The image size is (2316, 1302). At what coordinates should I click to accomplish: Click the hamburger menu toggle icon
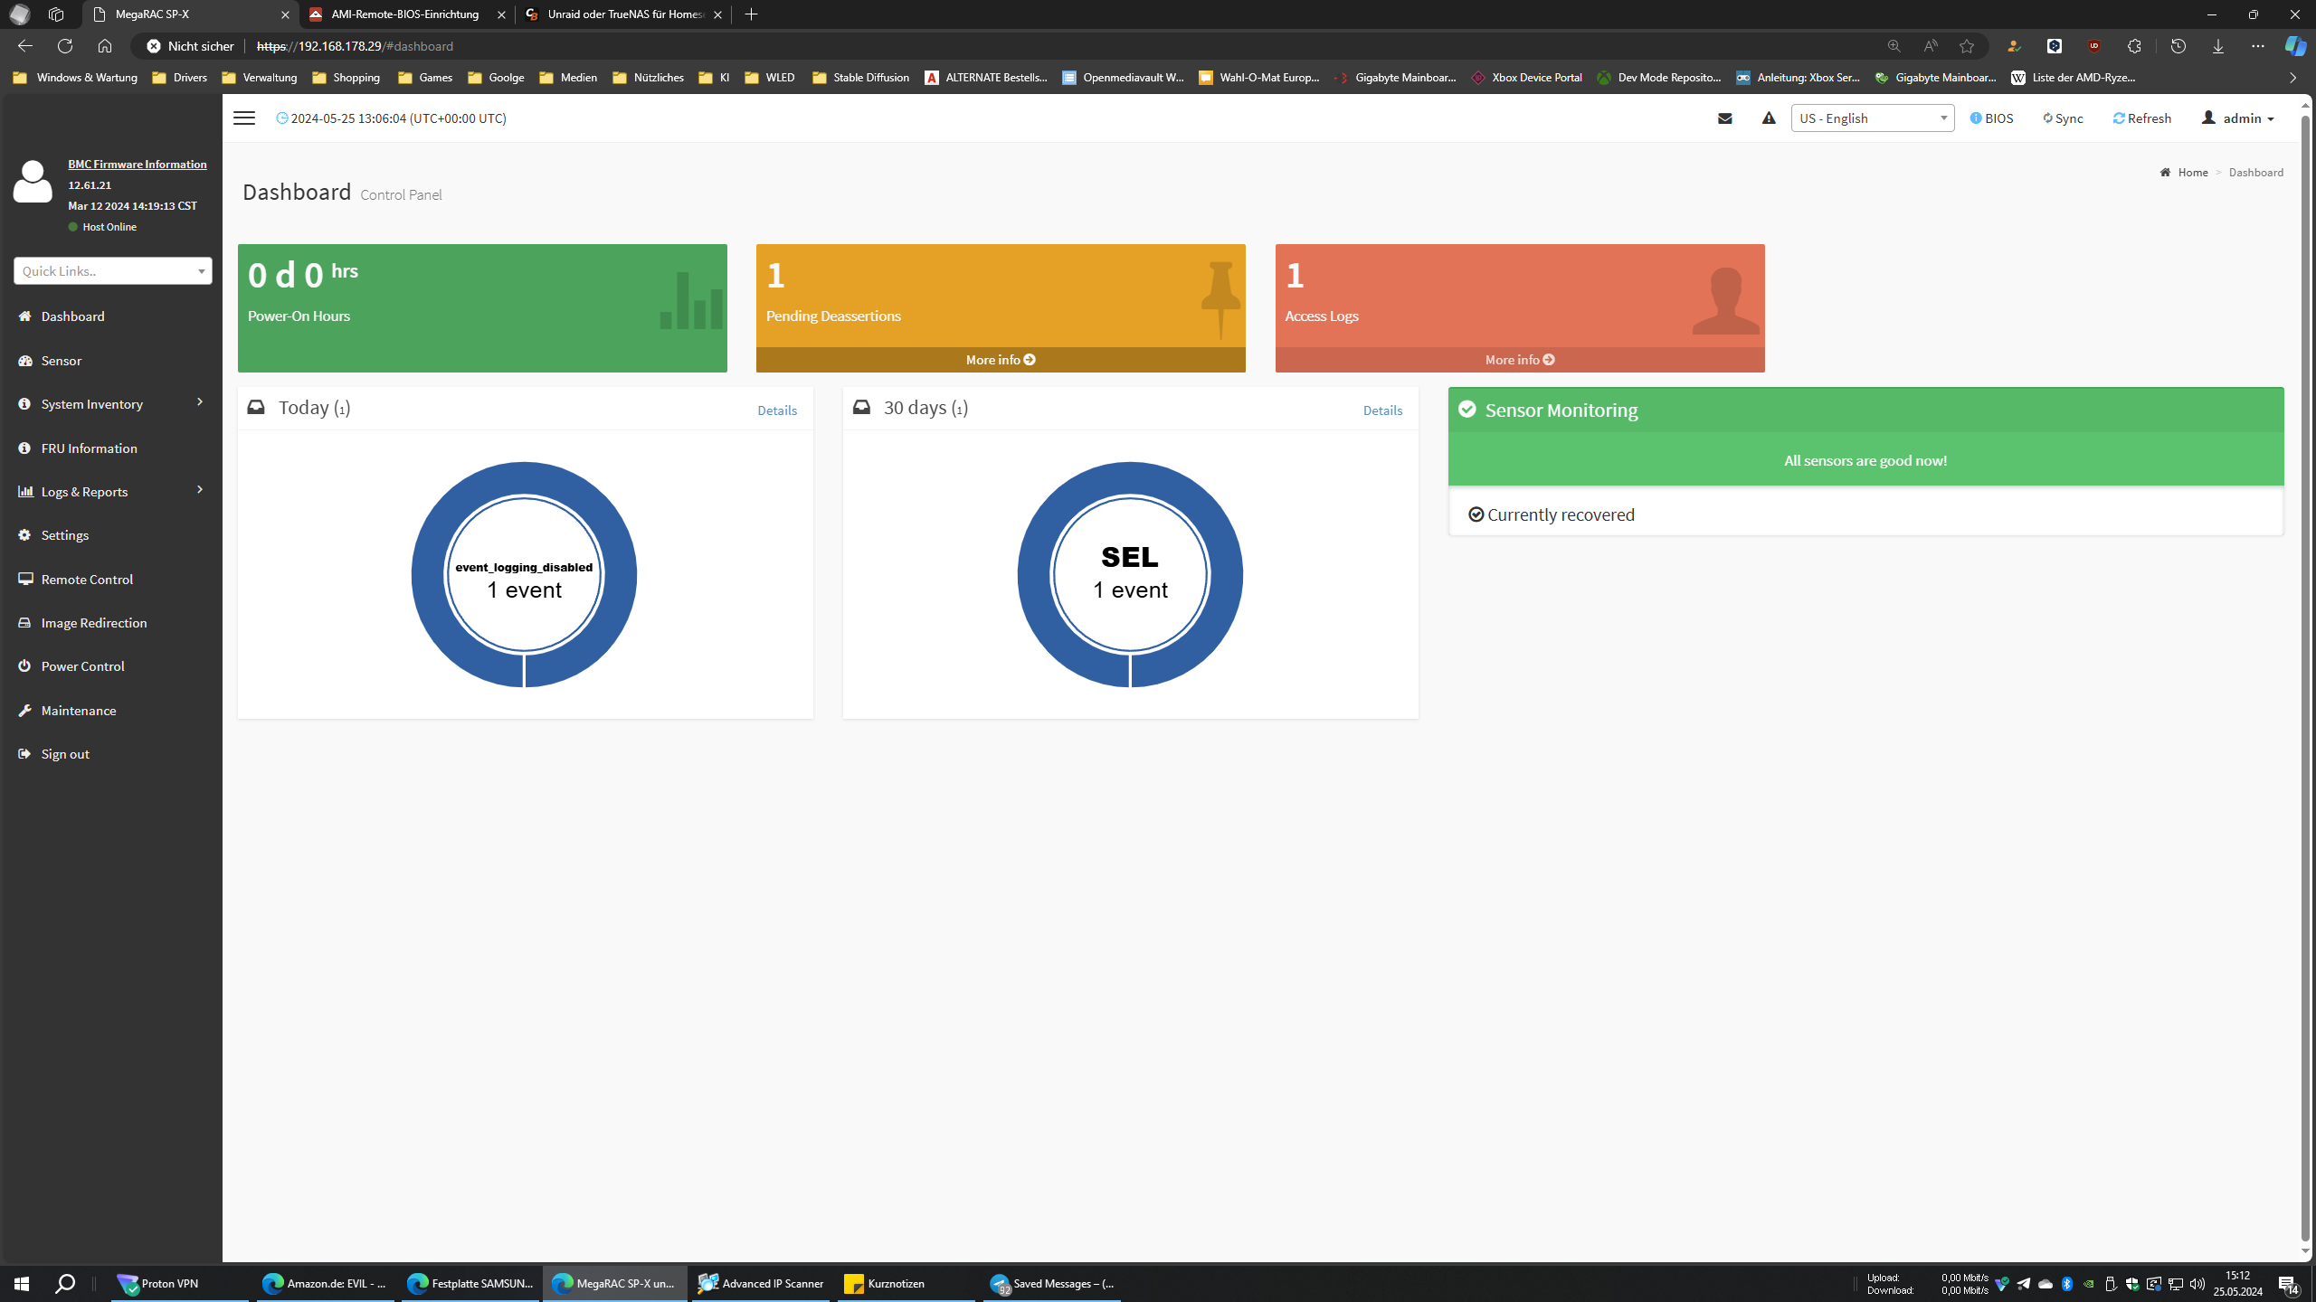coord(244,118)
